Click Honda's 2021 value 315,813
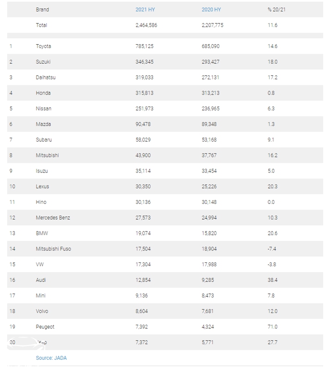 click(145, 93)
